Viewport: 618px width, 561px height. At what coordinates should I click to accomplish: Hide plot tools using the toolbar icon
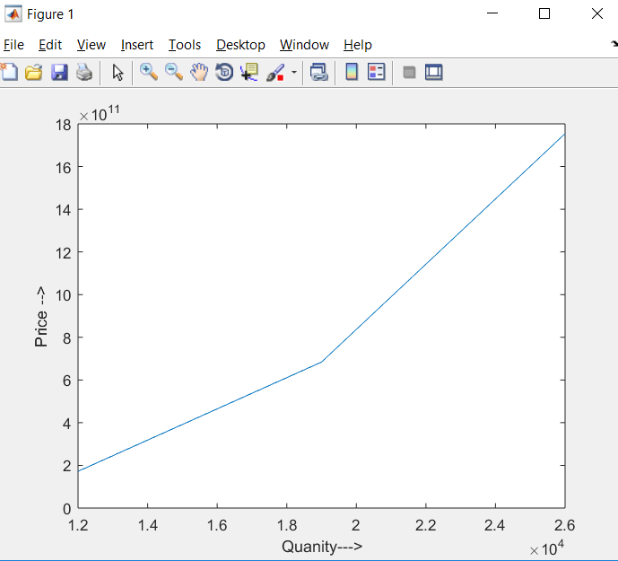pyautogui.click(x=409, y=73)
